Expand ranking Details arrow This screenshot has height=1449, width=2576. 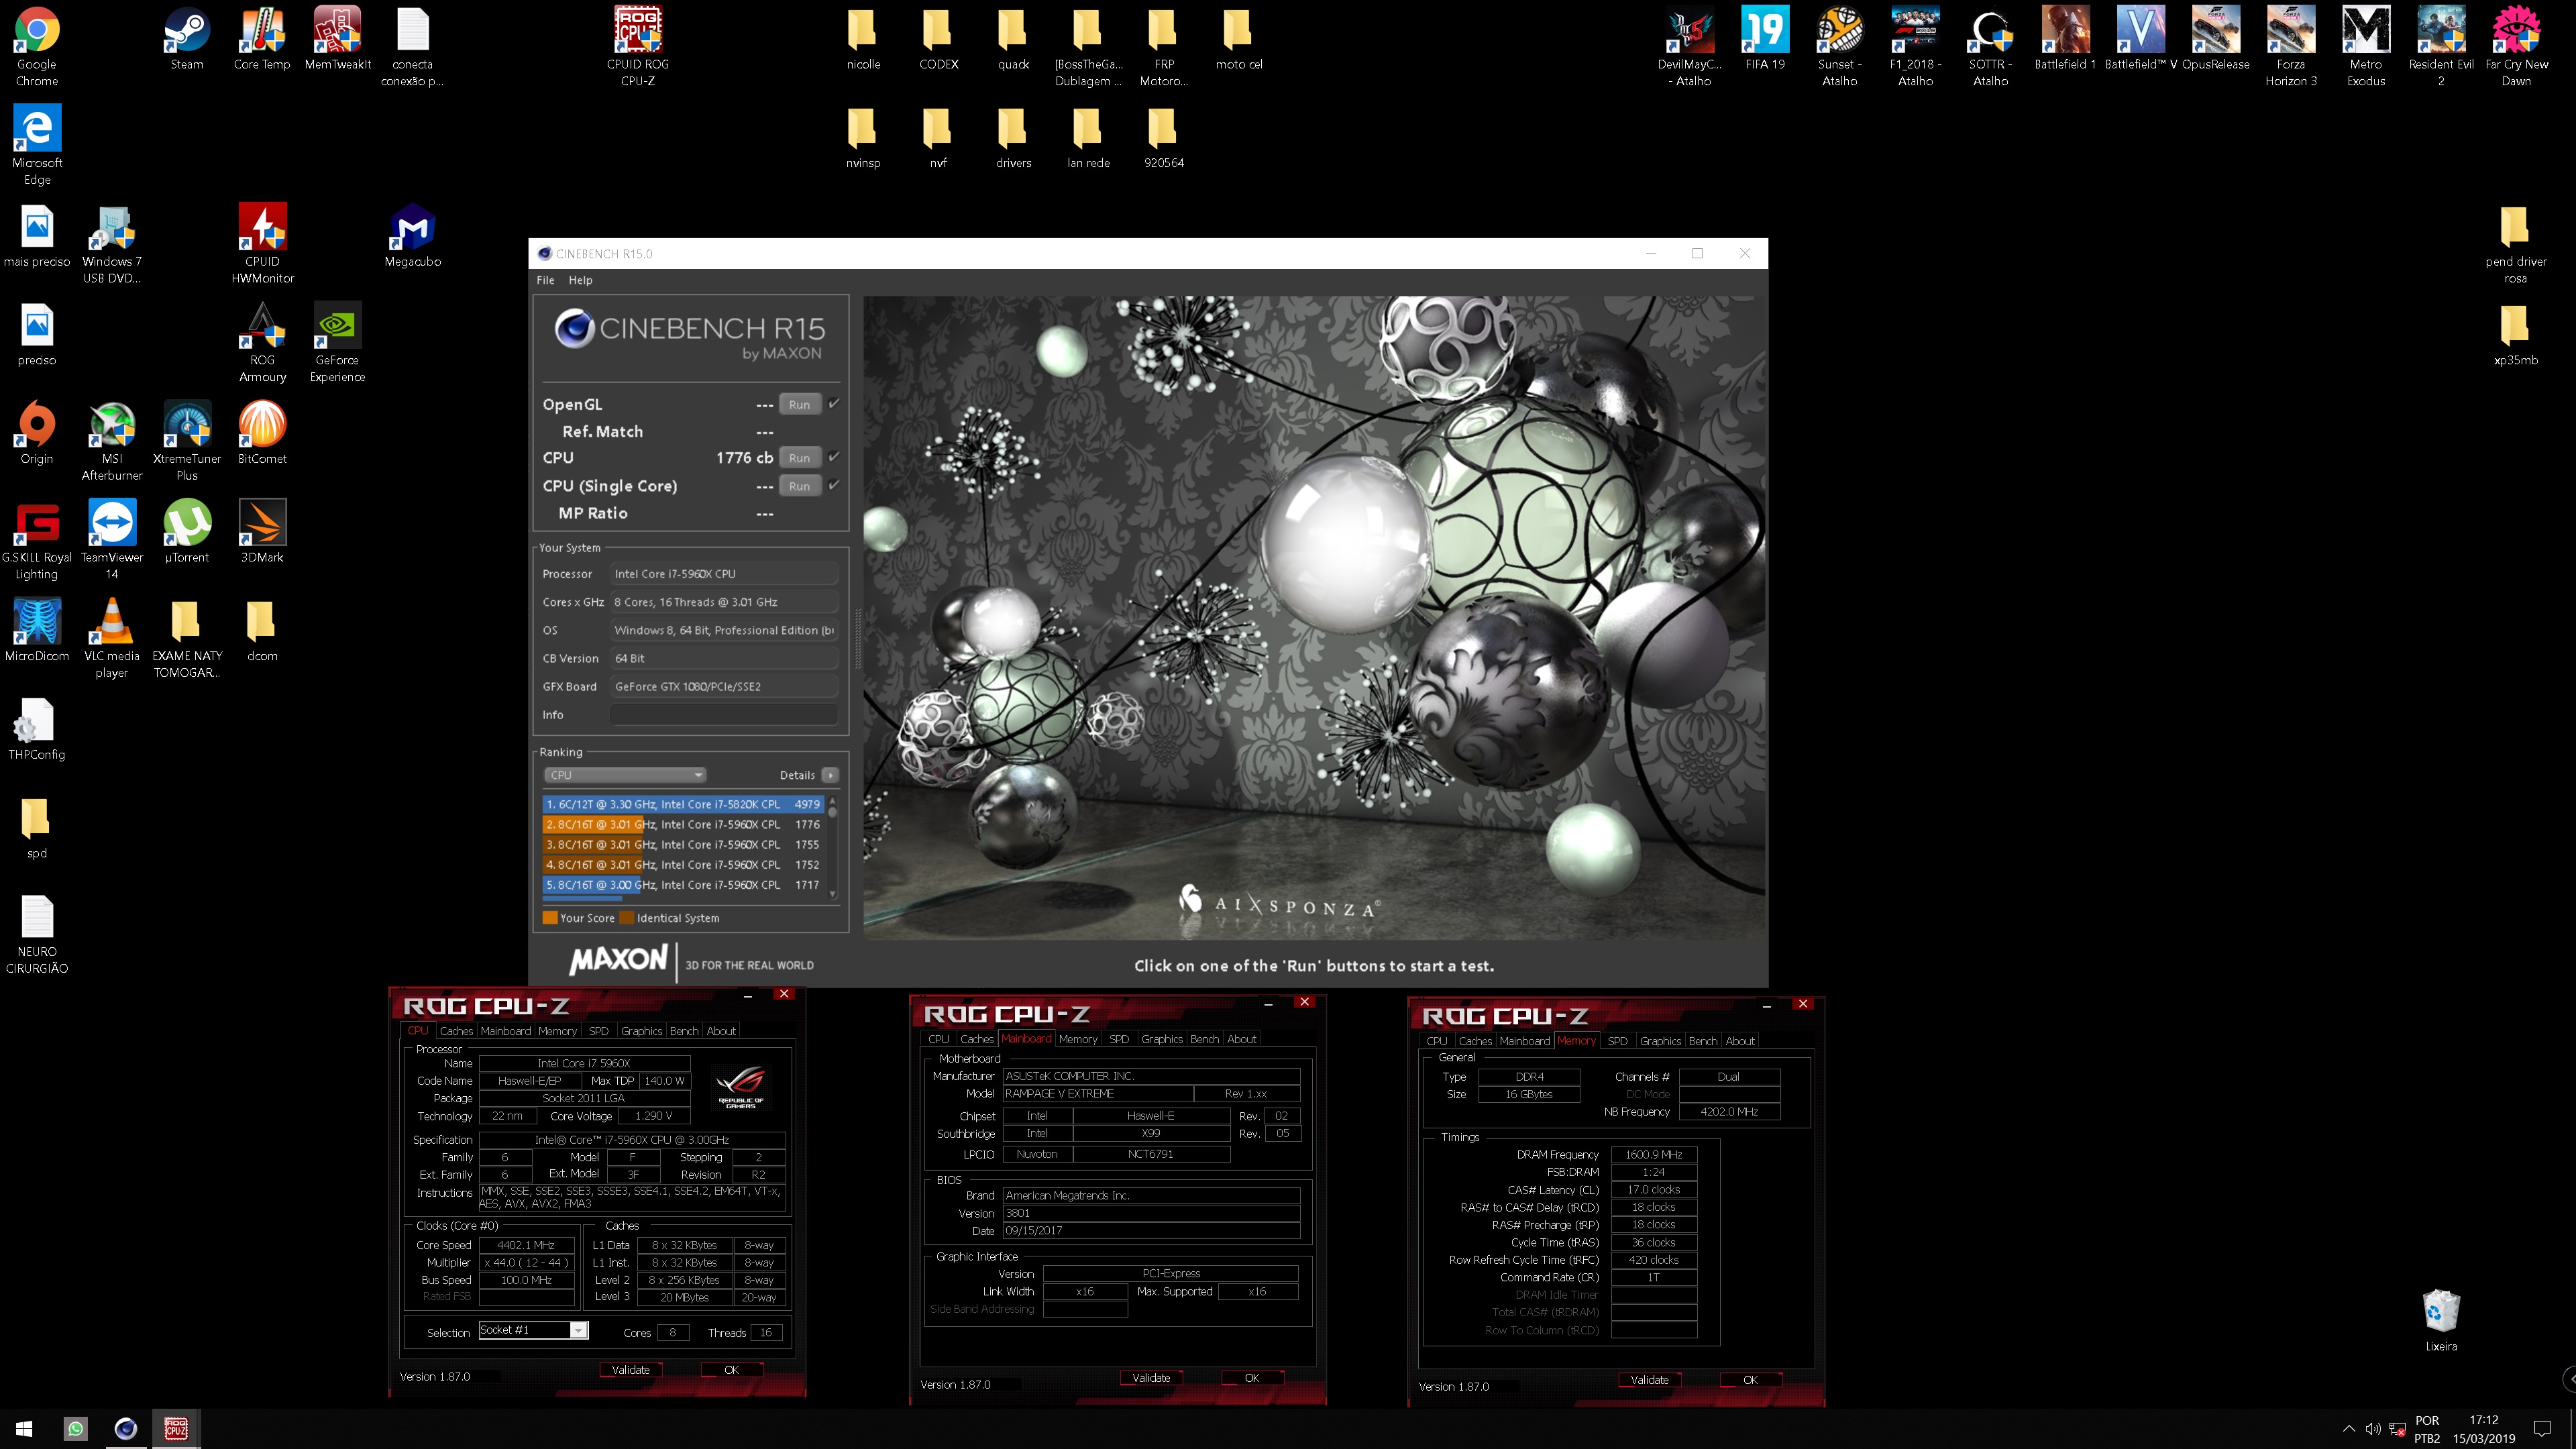pos(830,775)
